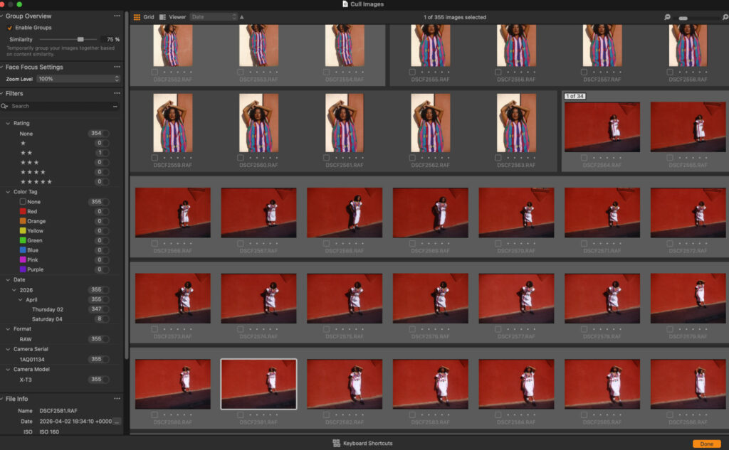Open the File Info ellipsis menu
729x450 pixels.
[117, 398]
